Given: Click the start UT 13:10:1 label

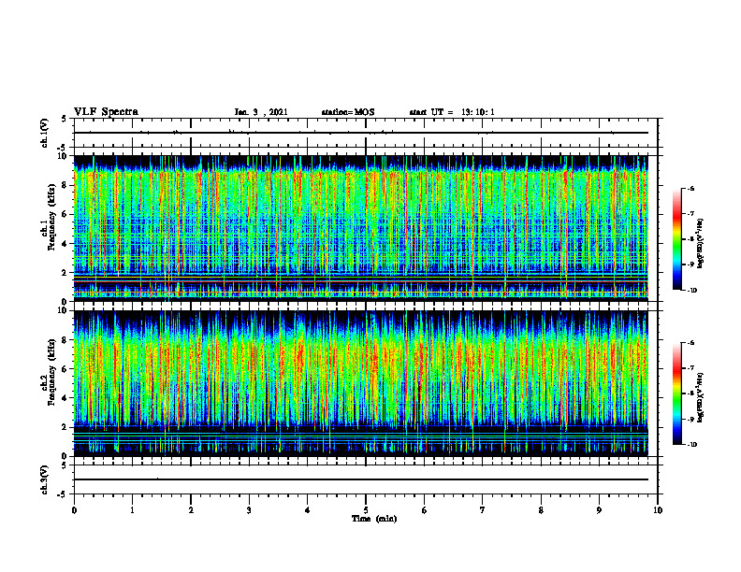Looking at the screenshot, I should tap(452, 112).
